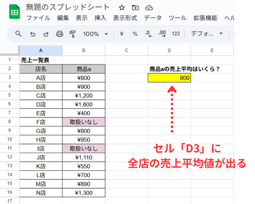Move the spreadsheet to a folder
The width and height of the screenshot is (255, 204).
(x=135, y=8)
